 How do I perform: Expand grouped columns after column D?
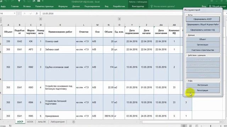[x=41, y=19]
